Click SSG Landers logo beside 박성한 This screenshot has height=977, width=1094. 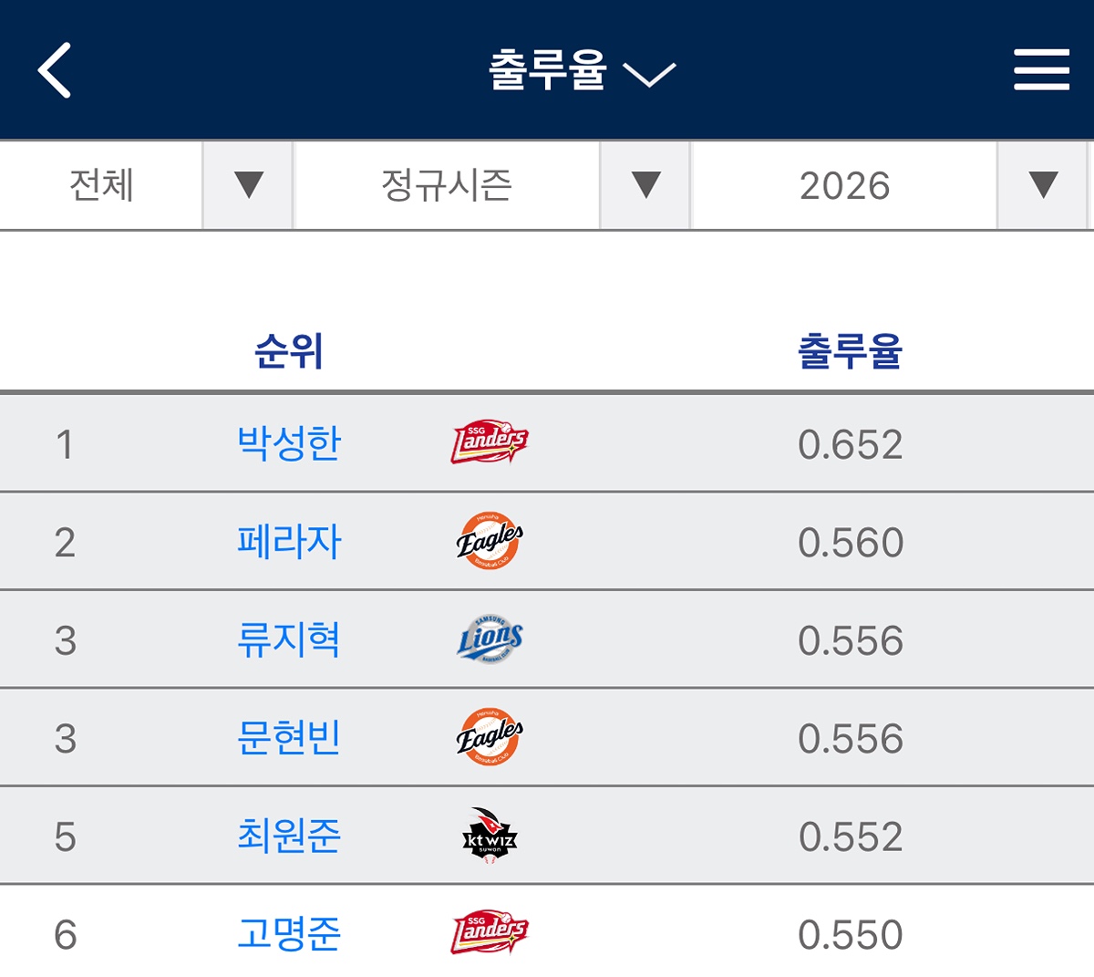pos(490,443)
